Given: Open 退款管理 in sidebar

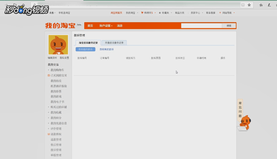Looking at the screenshot, I should click(x=56, y=140).
